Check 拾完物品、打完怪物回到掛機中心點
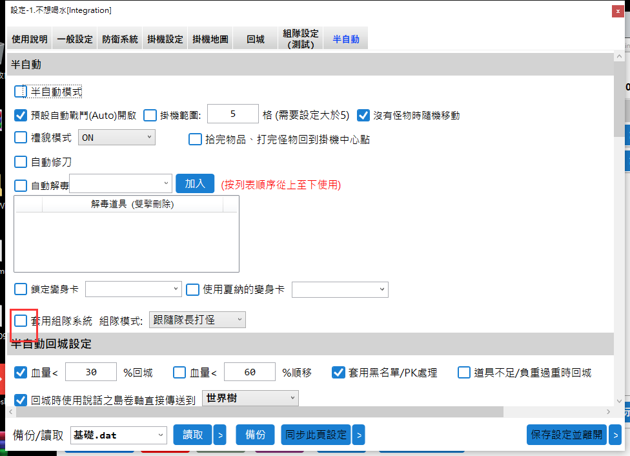 pos(195,140)
